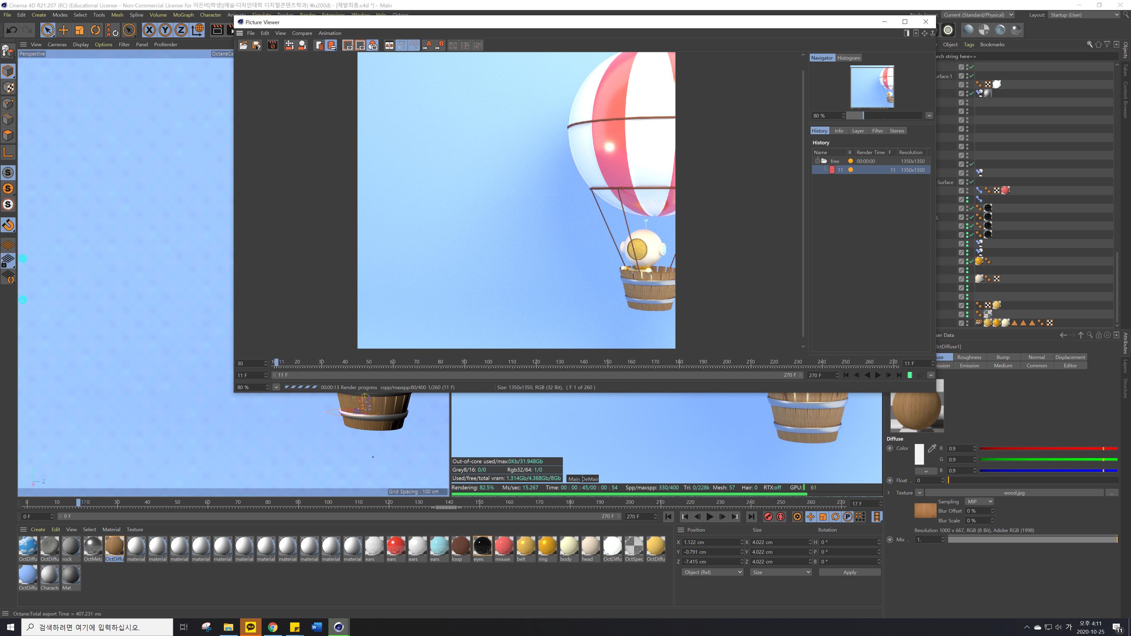Select the Color radio button in Diffuse

click(x=889, y=448)
